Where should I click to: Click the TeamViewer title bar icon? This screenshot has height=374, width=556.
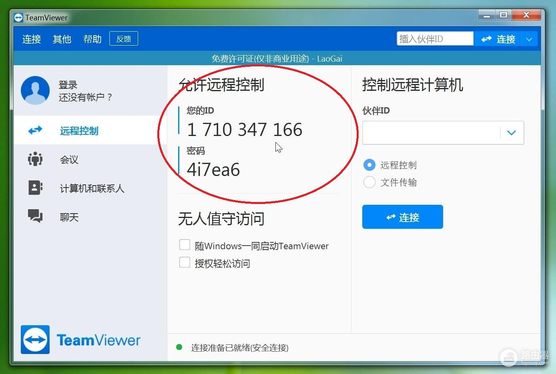[18, 18]
